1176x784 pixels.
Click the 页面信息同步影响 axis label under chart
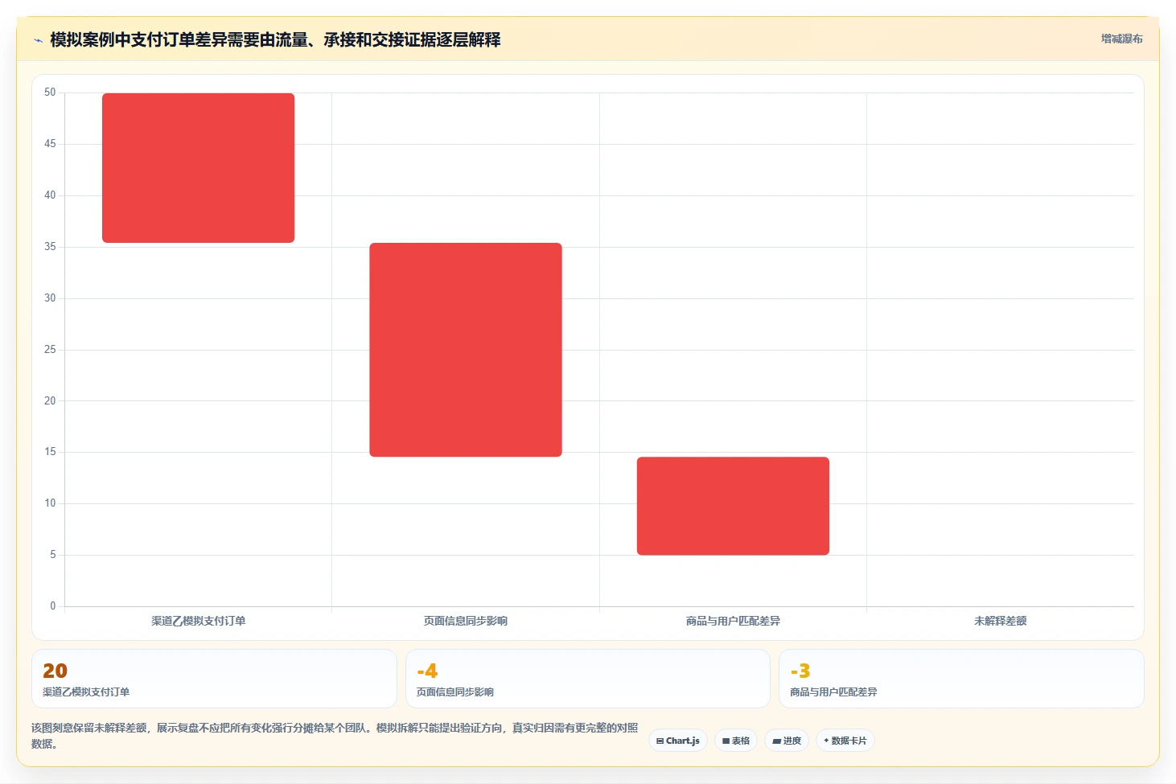(x=466, y=621)
